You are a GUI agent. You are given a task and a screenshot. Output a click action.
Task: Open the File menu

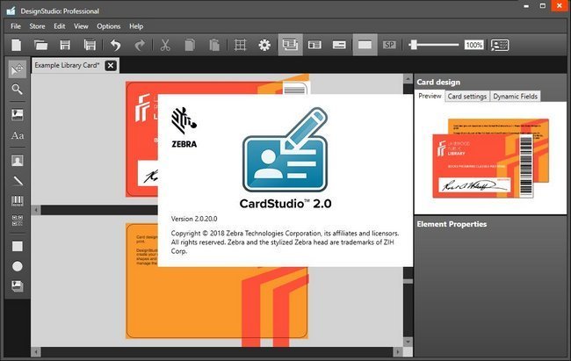tap(15, 26)
